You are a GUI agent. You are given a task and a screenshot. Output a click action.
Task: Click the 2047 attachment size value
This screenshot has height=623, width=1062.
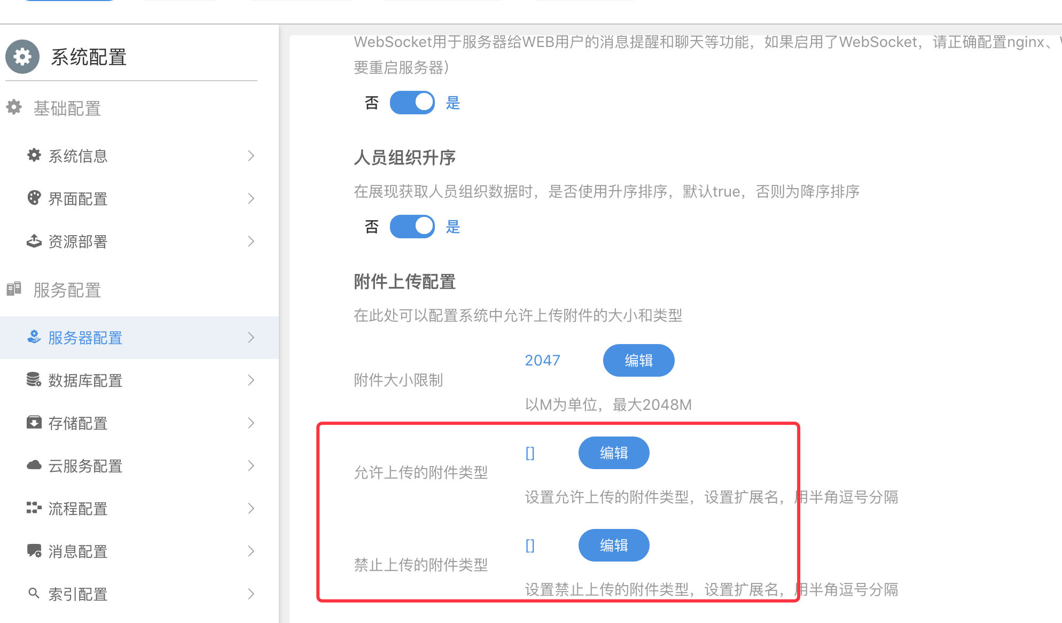pyautogui.click(x=542, y=361)
